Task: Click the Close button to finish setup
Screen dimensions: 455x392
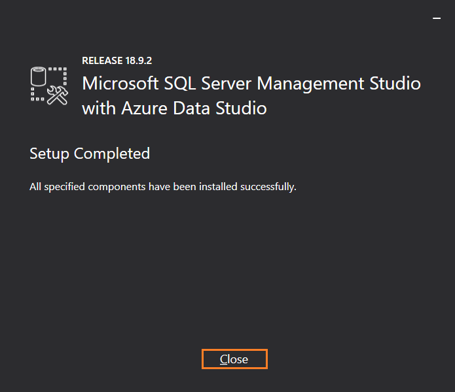Action: (x=234, y=359)
